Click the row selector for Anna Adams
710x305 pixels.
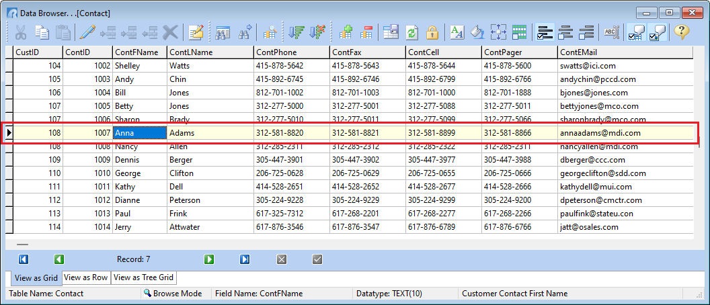click(x=9, y=133)
